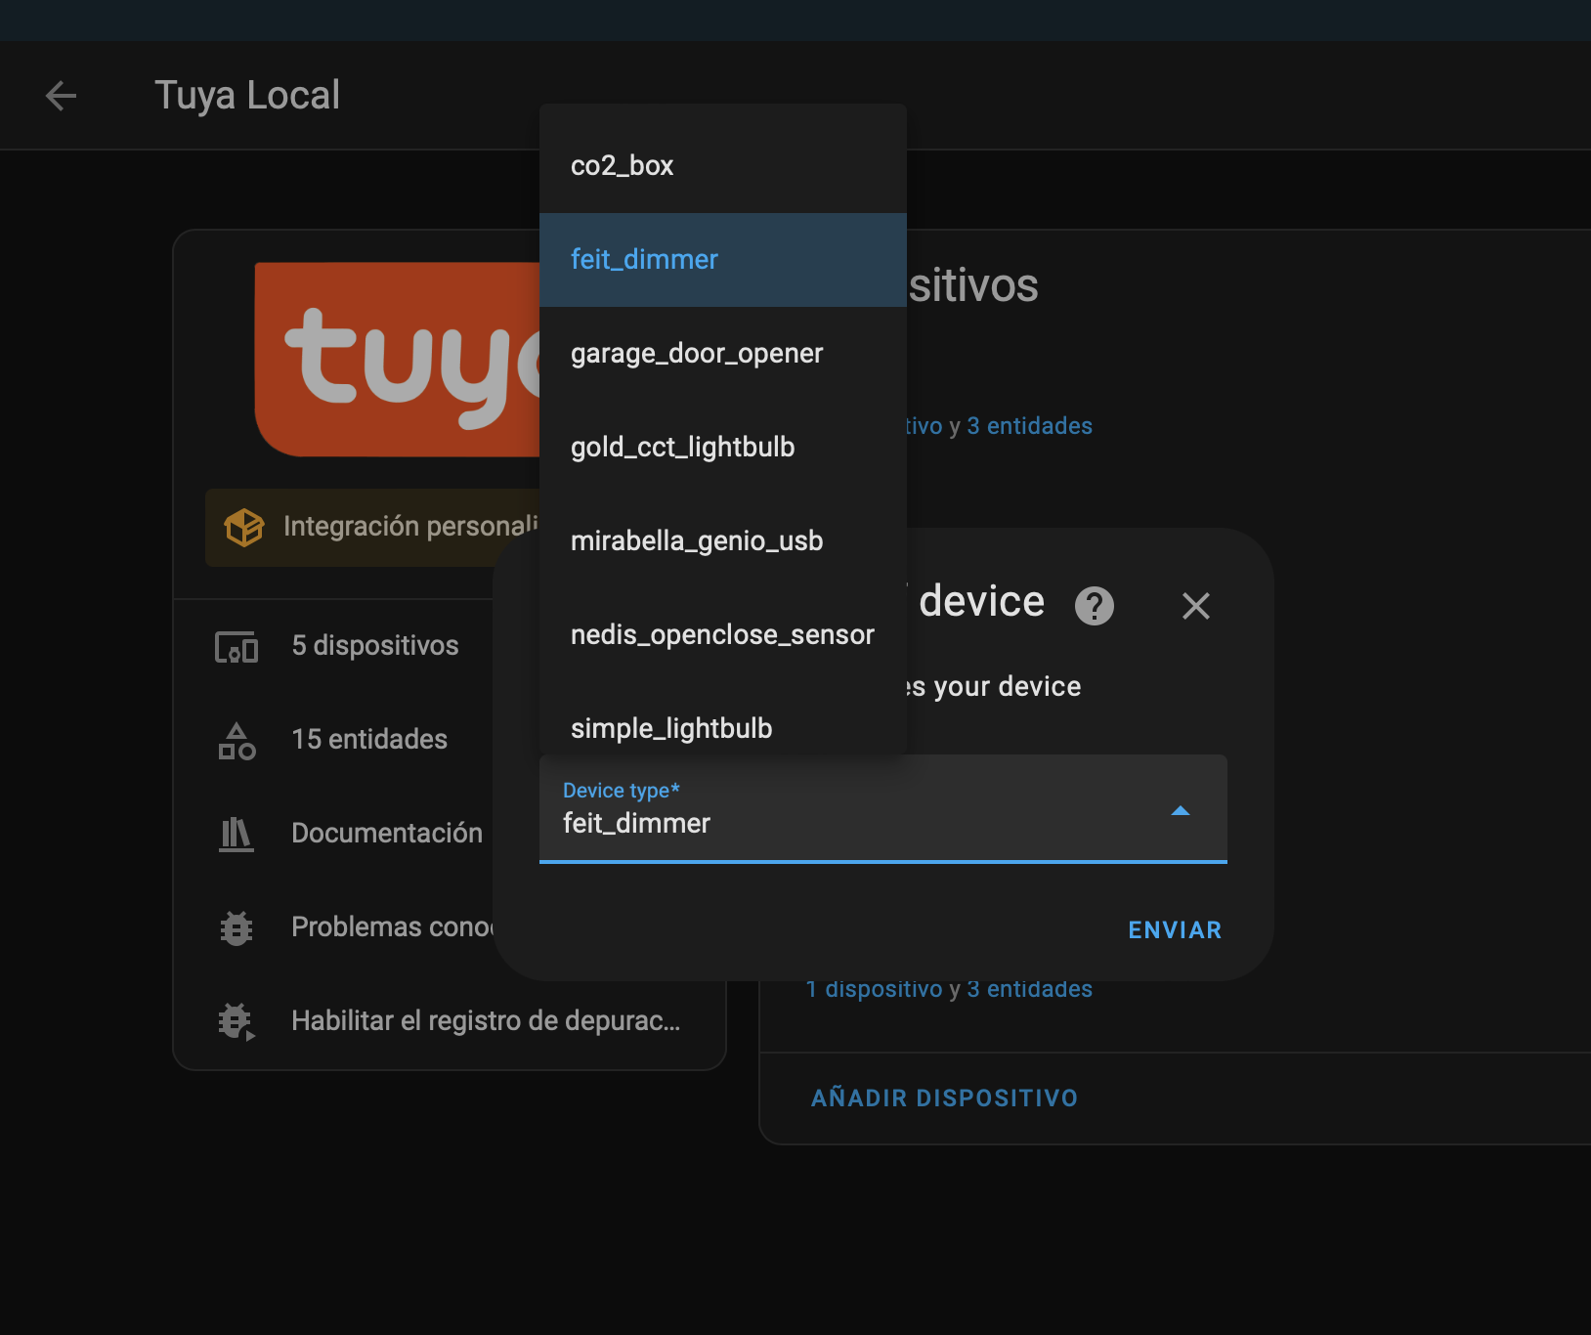The image size is (1591, 1335).
Task: Choose garage_door_opener as device type
Action: 697,353
